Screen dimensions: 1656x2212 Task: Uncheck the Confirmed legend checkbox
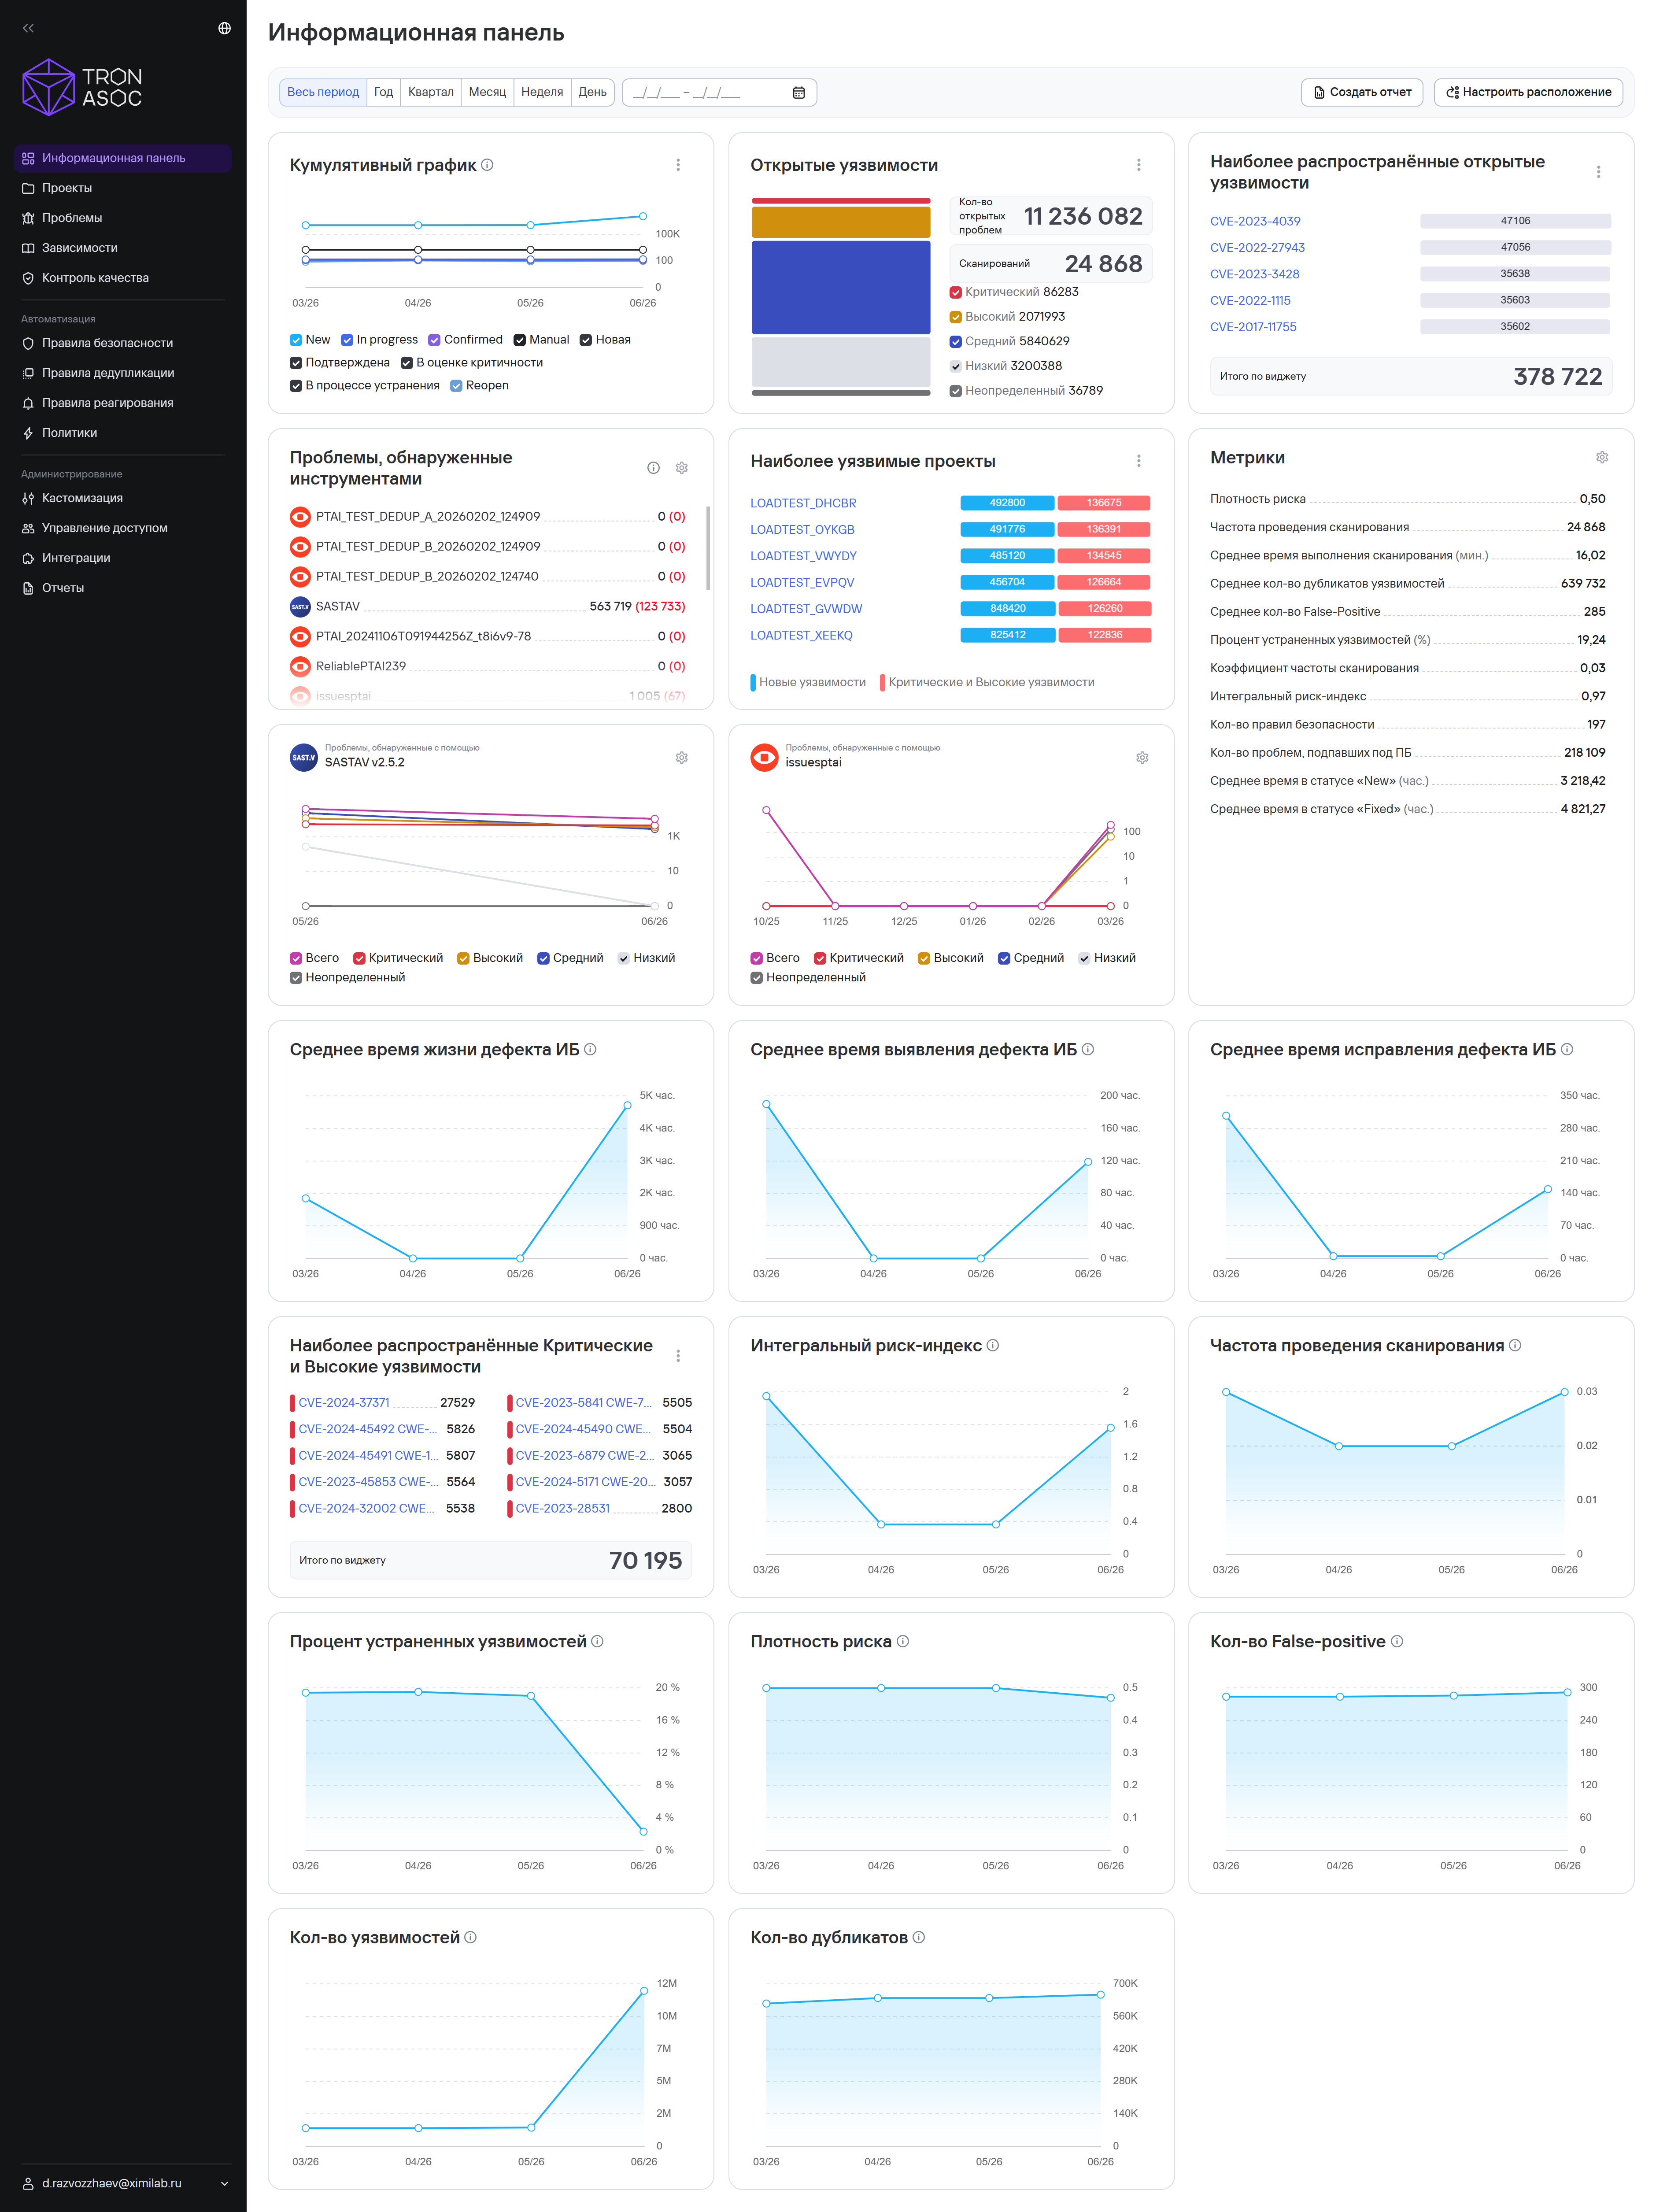(434, 340)
